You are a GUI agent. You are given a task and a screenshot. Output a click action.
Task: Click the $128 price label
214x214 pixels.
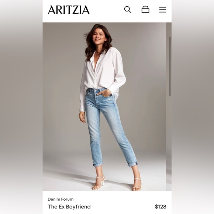pos(160,207)
